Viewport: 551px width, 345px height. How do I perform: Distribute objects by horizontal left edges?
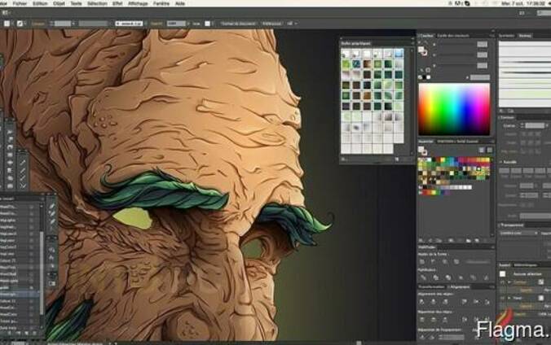[x=465, y=320]
